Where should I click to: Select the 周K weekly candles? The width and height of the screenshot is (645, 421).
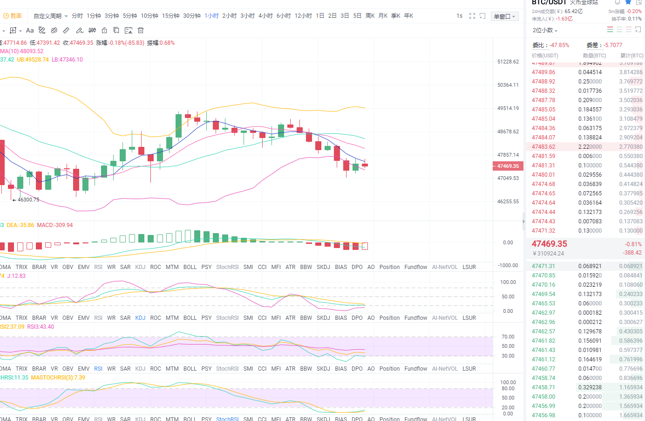pos(370,16)
